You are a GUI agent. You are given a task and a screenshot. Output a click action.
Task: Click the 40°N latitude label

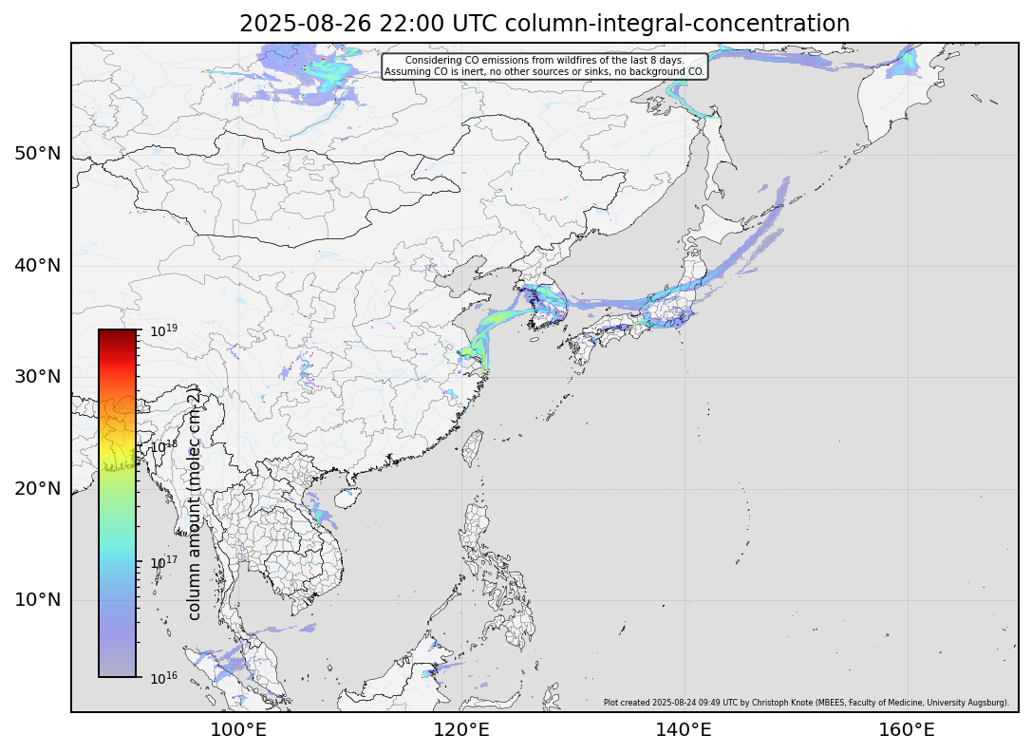(38, 265)
